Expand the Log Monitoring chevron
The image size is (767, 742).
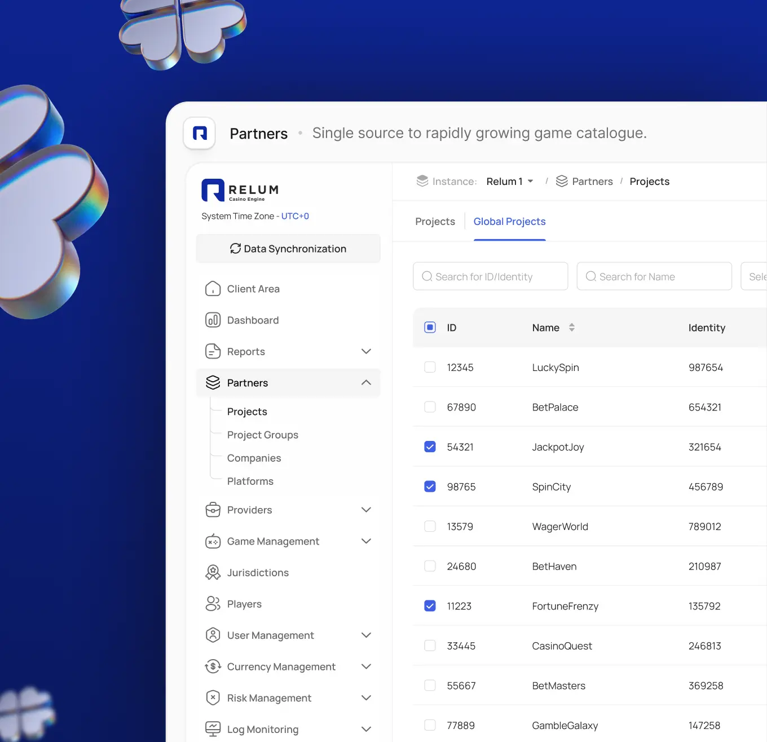click(x=366, y=729)
